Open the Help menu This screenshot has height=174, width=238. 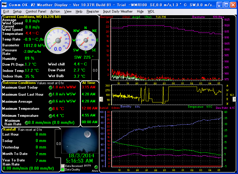[x=79, y=11]
